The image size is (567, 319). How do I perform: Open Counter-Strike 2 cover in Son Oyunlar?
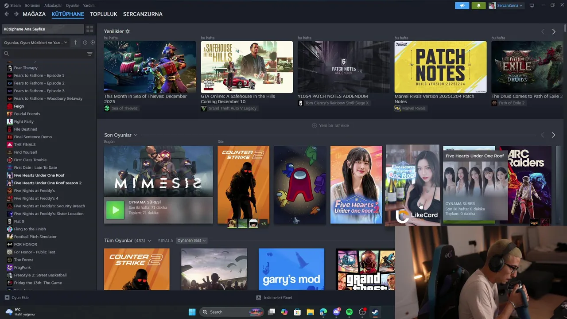[243, 185]
